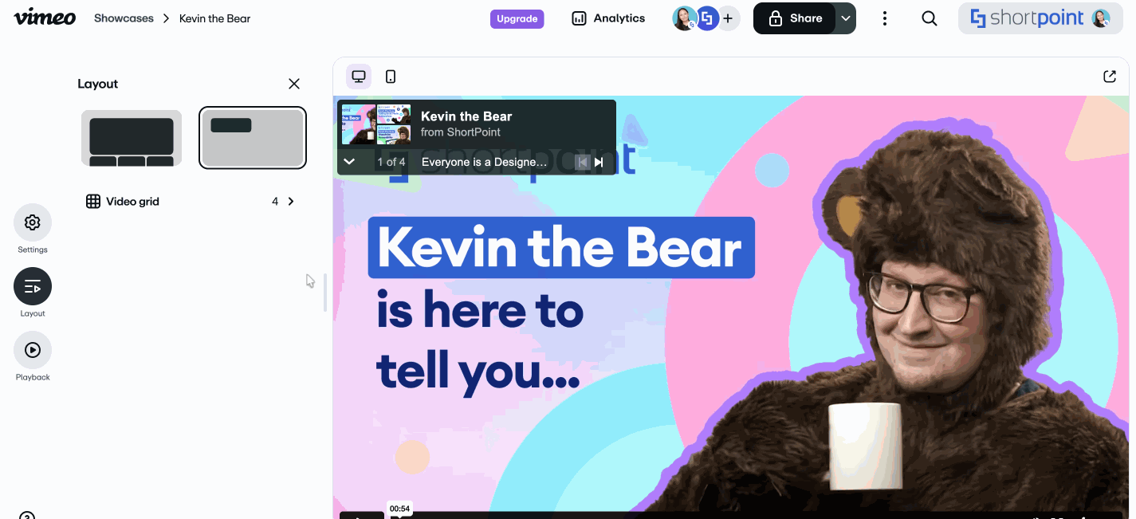Switch to mobile preview mode
The width and height of the screenshot is (1136, 519).
tap(391, 77)
